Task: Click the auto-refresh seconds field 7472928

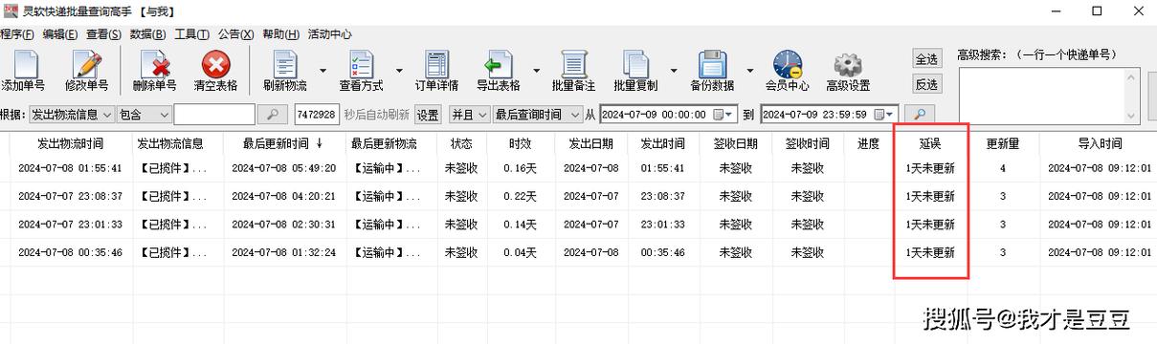Action: (x=316, y=115)
